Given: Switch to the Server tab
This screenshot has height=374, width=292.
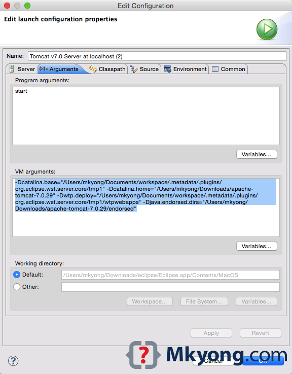Looking at the screenshot, I should click(22, 69).
